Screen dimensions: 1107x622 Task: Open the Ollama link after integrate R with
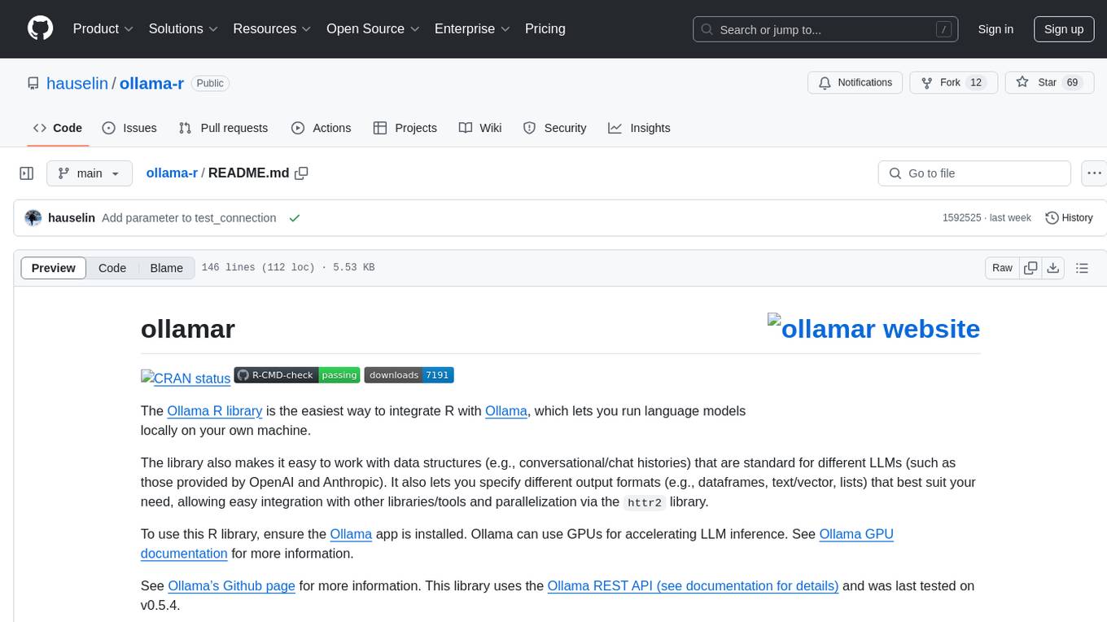click(506, 411)
